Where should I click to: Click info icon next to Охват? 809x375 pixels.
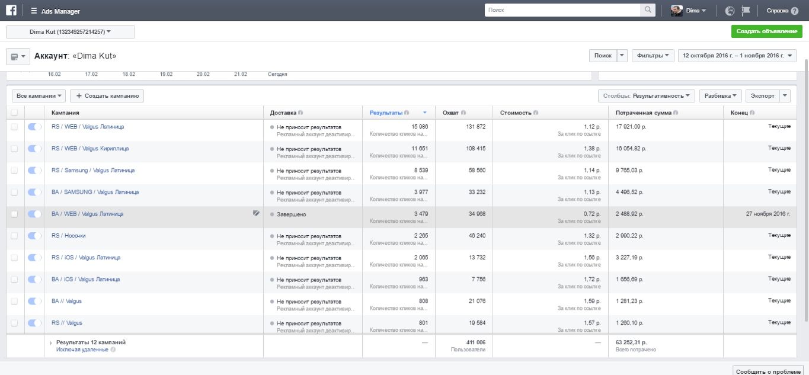pyautogui.click(x=463, y=113)
